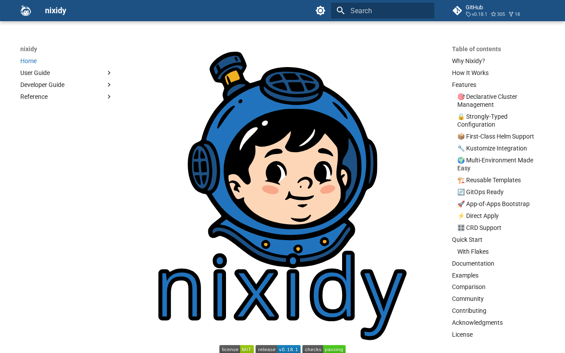This screenshot has height=353, width=565.
Task: Jump to Acknowledgments section
Action: click(477, 323)
